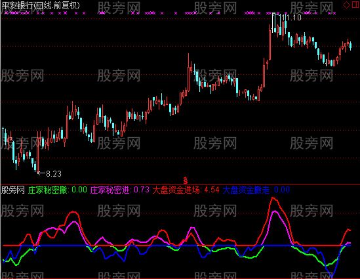Image resolution: width=360 pixels, height=279 pixels.
Task: Click the chart title 平安银行(日线.前复权)
Action: pyautogui.click(x=41, y=5)
